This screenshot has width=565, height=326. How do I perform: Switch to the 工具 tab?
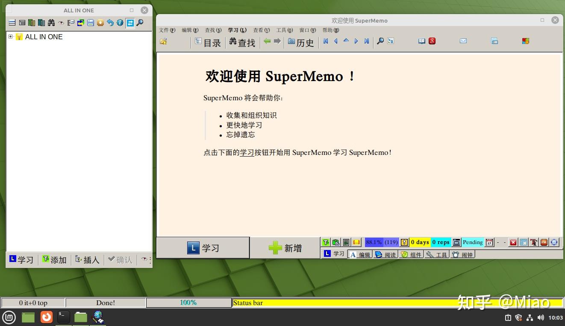(x=437, y=254)
